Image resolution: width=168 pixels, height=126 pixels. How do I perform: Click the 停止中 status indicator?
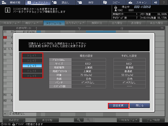click(125, 7)
